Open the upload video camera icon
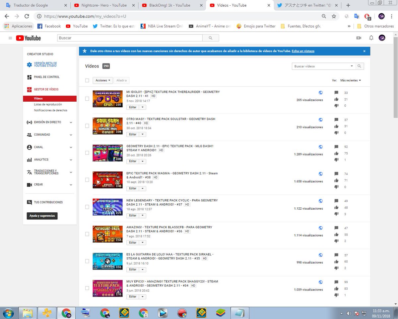The image size is (398, 319). coord(359,38)
